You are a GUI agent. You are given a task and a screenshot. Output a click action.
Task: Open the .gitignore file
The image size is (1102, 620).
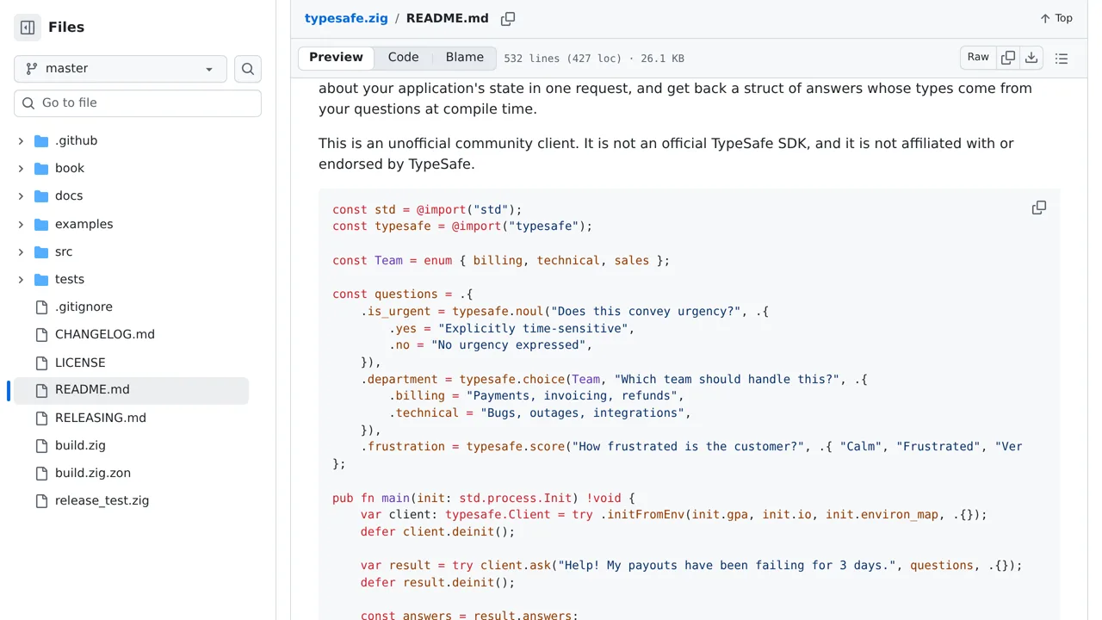pyautogui.click(x=84, y=307)
